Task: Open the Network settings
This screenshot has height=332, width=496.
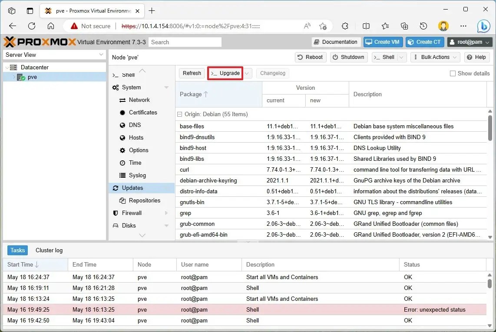Action: pos(139,100)
